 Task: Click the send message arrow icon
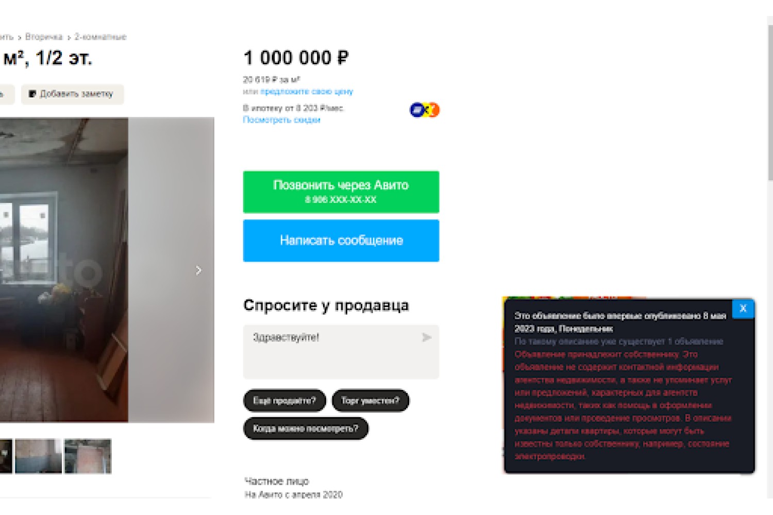tap(427, 337)
